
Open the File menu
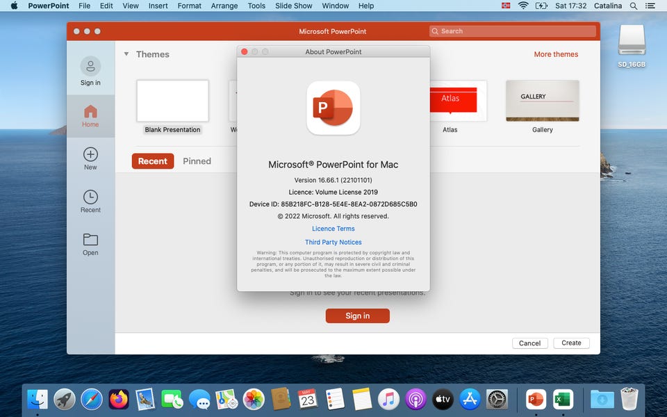tap(84, 6)
